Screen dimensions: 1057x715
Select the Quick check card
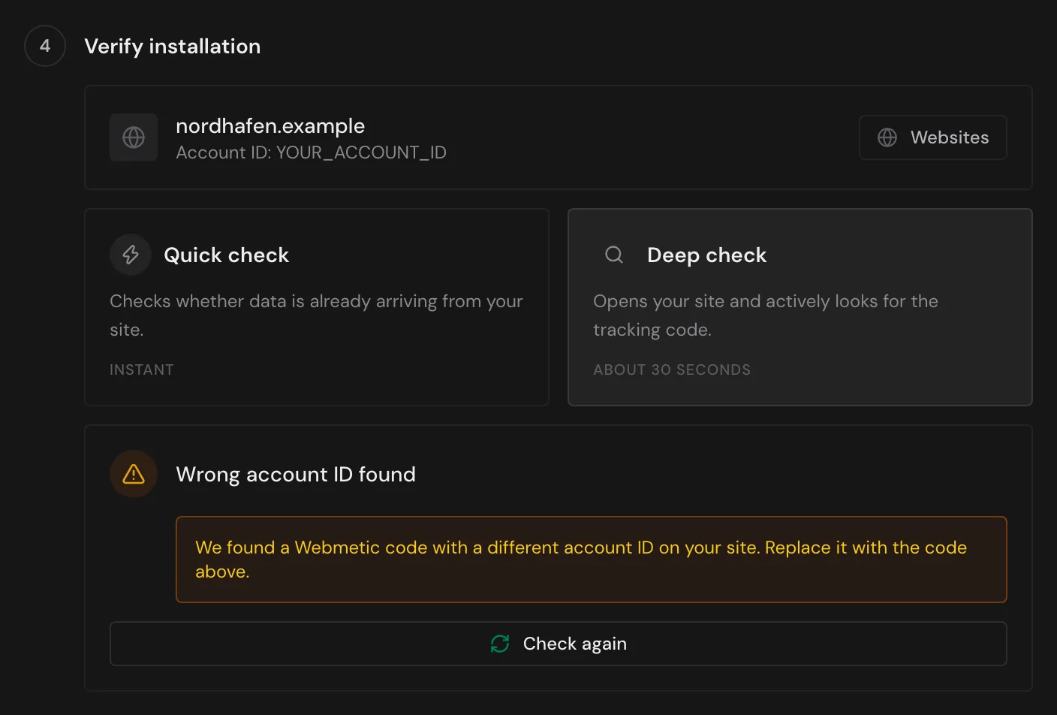point(317,307)
